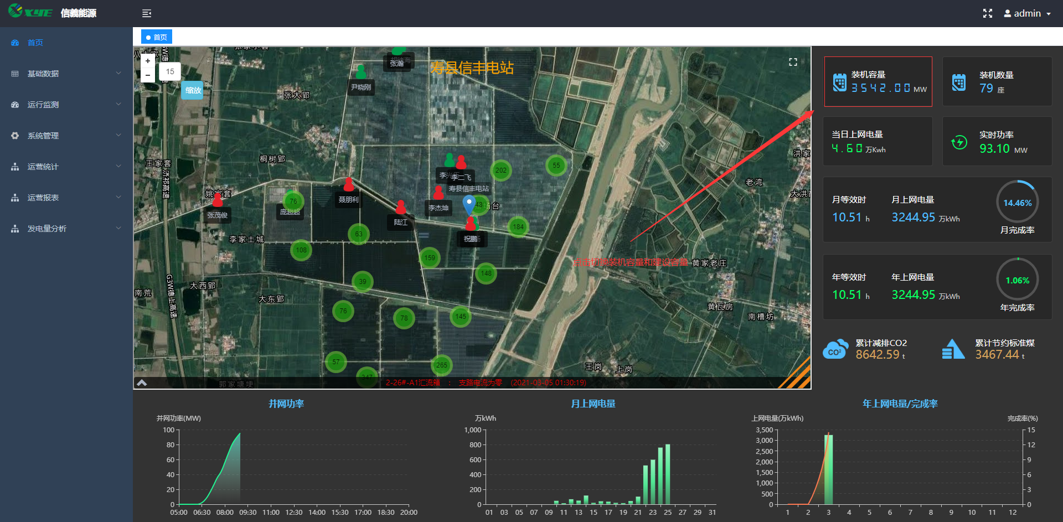Click the 月上网电量 chart title

click(x=593, y=404)
